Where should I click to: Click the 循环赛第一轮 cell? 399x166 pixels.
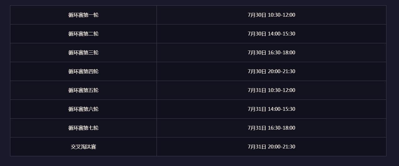pos(83,15)
